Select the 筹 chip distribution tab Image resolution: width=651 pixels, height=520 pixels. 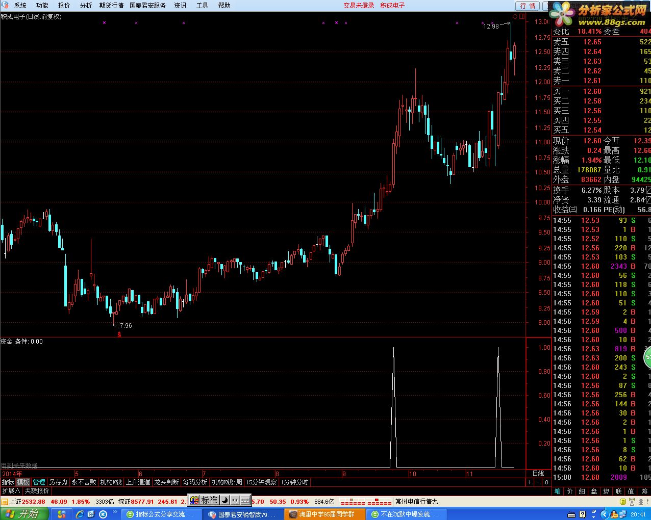(644, 491)
